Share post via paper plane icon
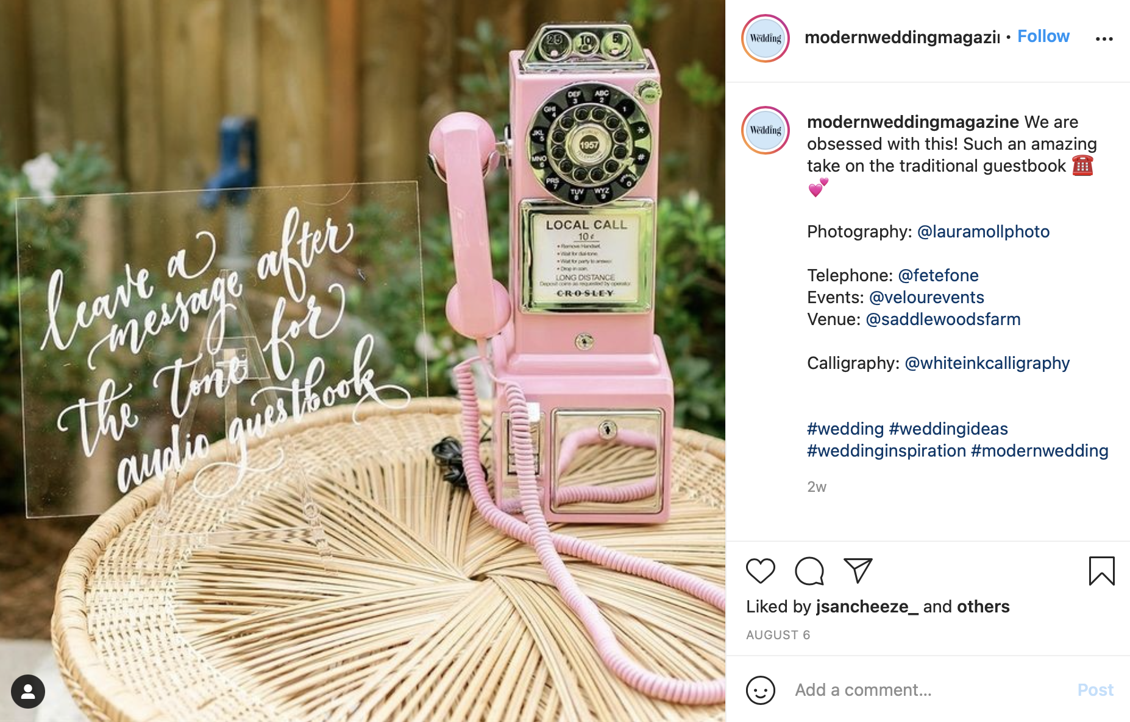The height and width of the screenshot is (722, 1130). 858,570
